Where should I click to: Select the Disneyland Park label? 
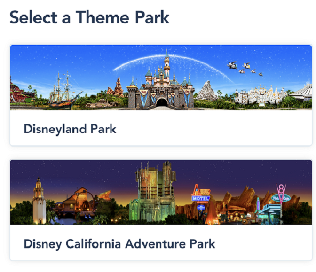(x=70, y=129)
